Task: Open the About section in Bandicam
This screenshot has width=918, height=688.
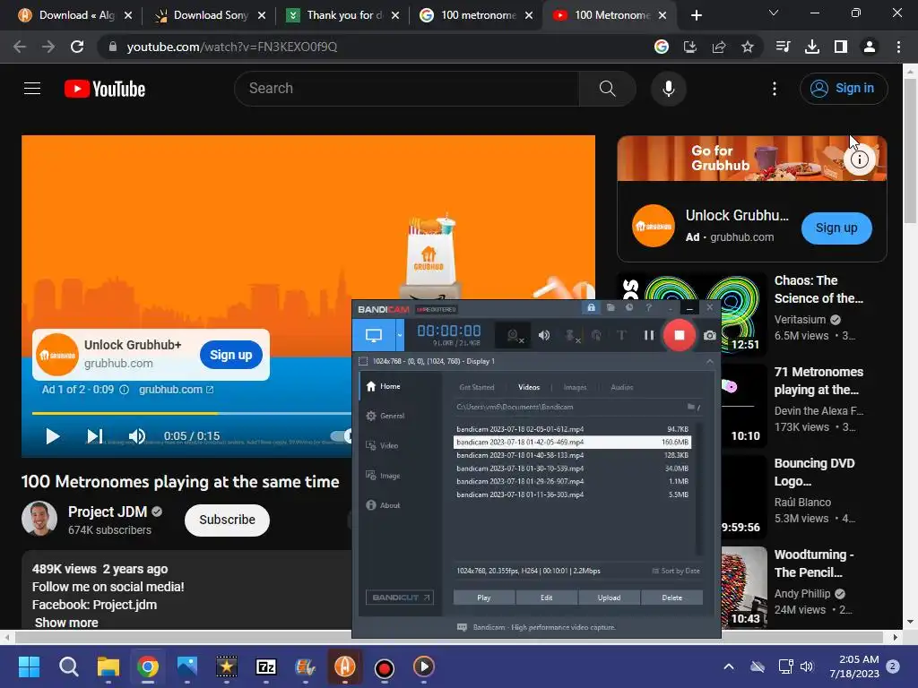Action: (384, 505)
